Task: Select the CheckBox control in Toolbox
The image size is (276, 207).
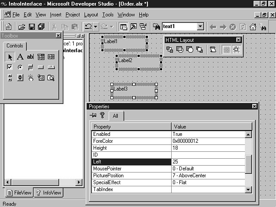Action: click(10, 67)
